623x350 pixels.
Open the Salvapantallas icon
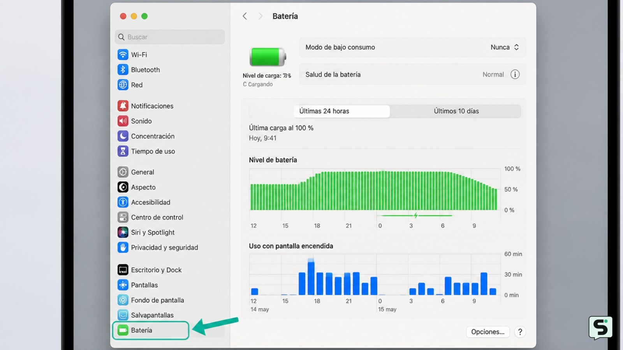click(x=123, y=315)
